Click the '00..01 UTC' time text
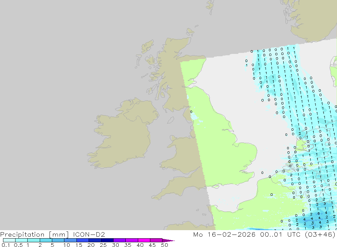Viewport: 337px width, 247px height. coord(280,234)
